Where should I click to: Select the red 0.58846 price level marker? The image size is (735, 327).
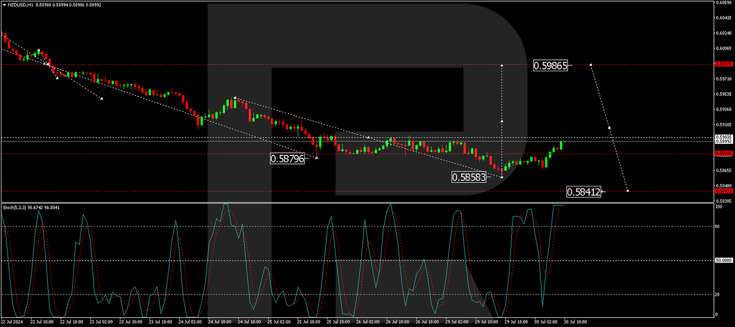pyautogui.click(x=724, y=153)
